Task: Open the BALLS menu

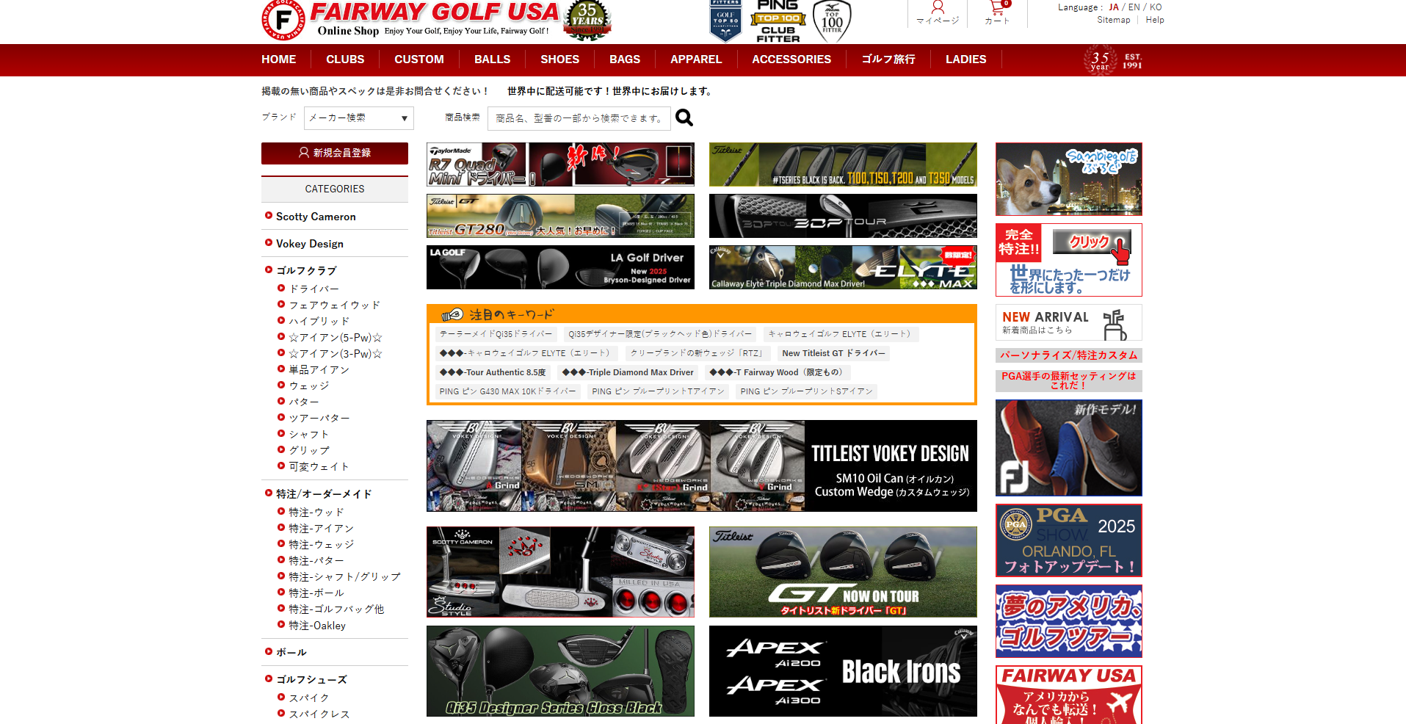Action: click(x=492, y=59)
